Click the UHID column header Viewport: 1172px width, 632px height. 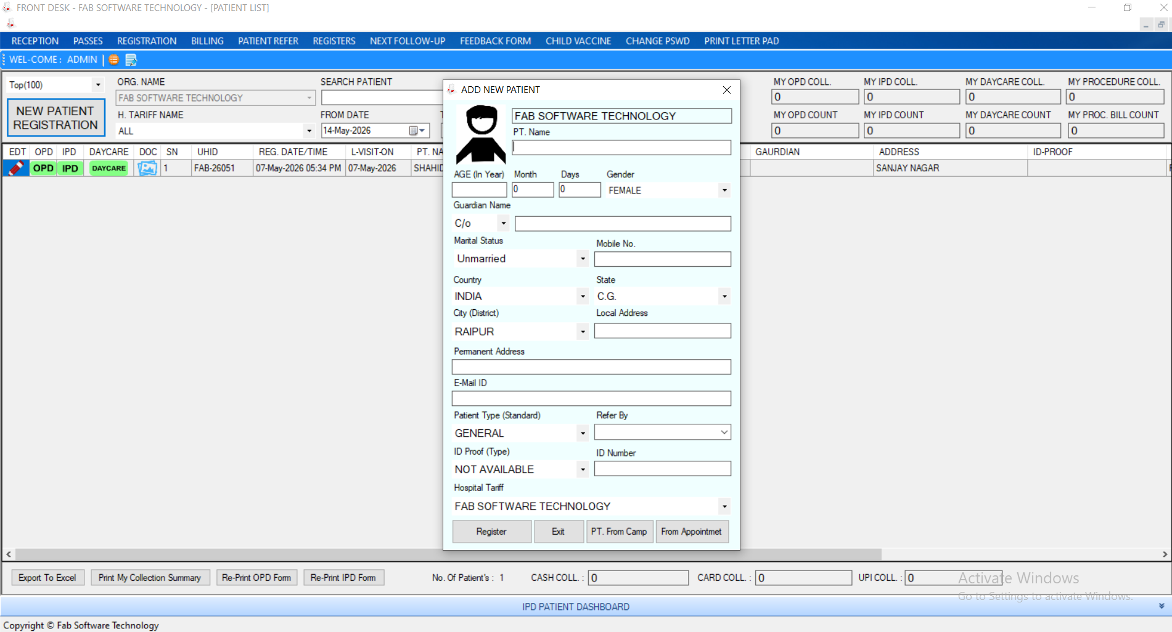tap(207, 152)
